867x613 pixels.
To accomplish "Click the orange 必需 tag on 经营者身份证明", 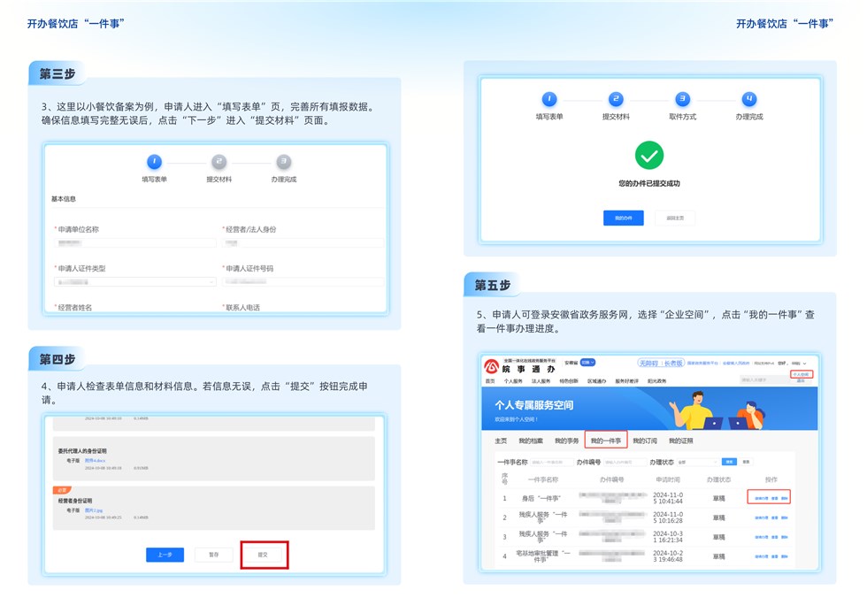I will click(62, 490).
